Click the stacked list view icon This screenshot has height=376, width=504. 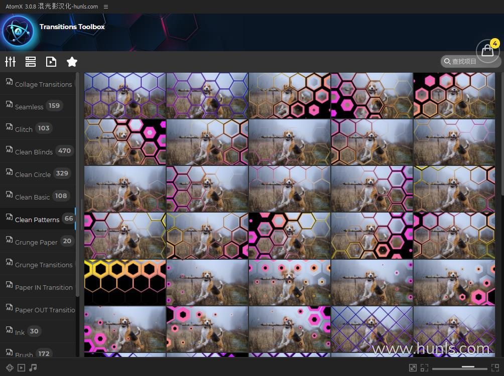tap(31, 62)
